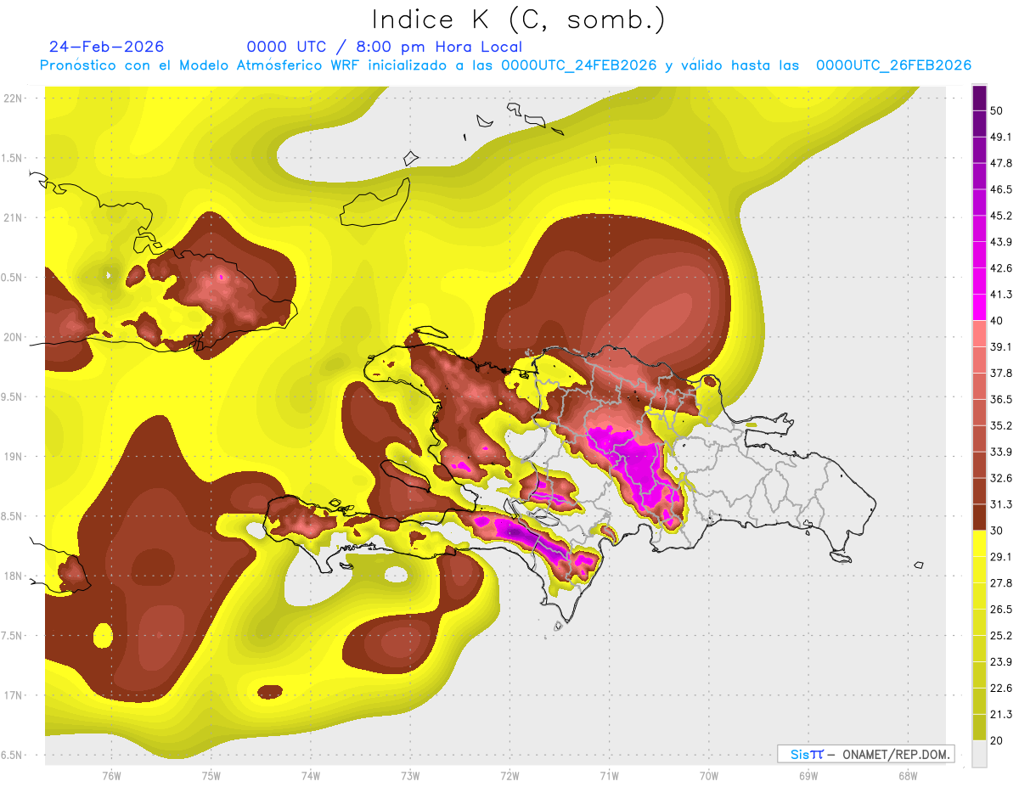1019x787 pixels.
Task: Click the 21N latitude label
Action: (x=14, y=217)
